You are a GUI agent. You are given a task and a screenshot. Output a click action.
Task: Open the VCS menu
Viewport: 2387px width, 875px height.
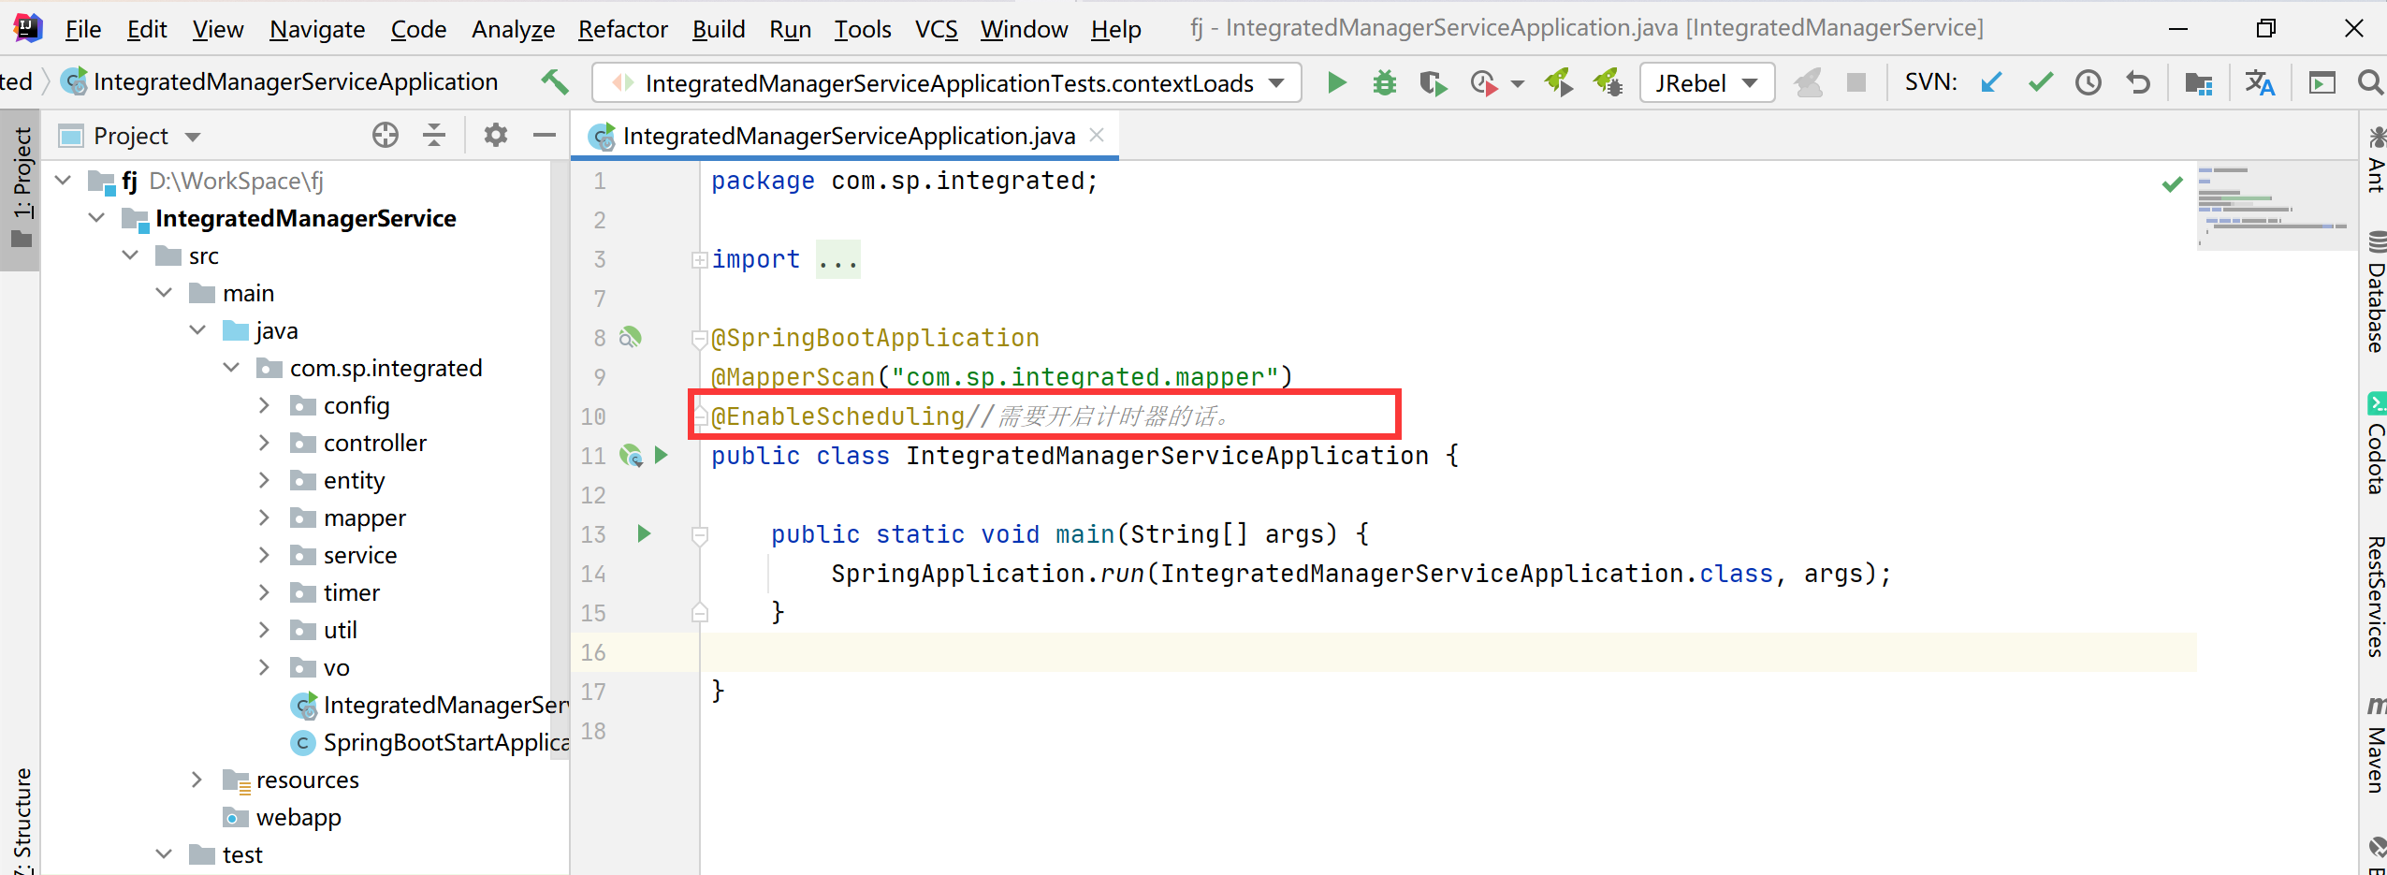(937, 29)
